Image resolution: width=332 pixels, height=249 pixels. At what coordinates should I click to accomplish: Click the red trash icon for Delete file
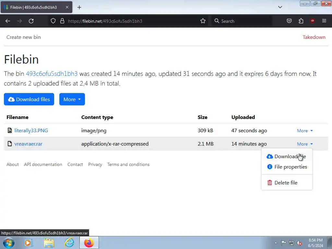click(269, 183)
